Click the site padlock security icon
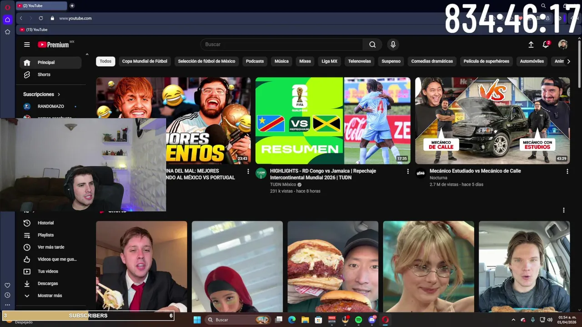582x327 pixels. 52,18
